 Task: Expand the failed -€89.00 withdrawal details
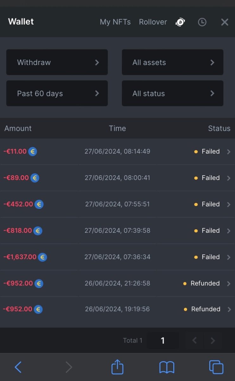229,178
